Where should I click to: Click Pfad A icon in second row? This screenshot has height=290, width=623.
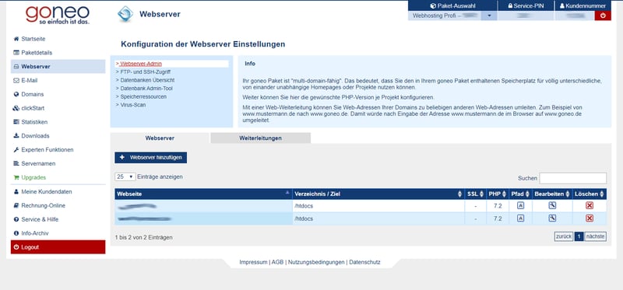click(520, 218)
